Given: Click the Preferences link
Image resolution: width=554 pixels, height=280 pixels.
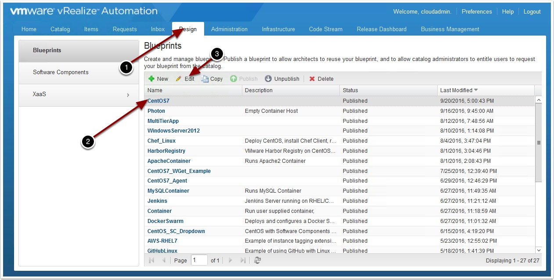Looking at the screenshot, I should click(477, 11).
